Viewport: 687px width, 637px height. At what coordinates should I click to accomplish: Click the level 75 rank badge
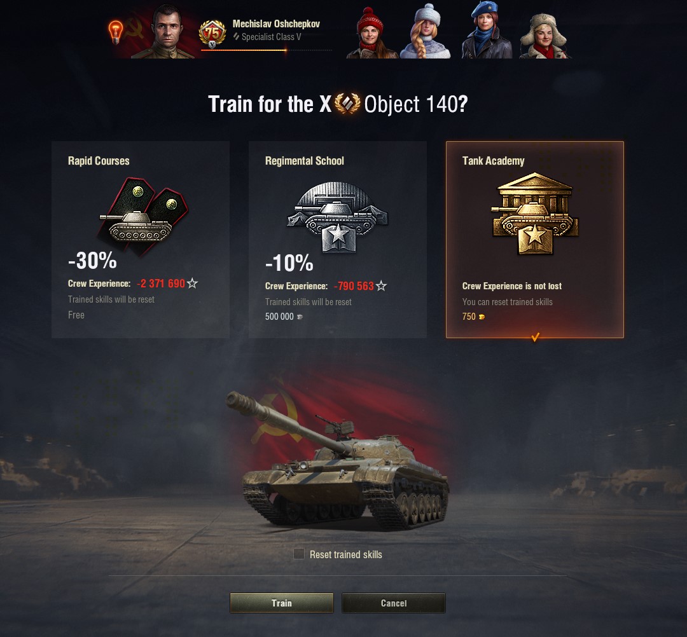pyautogui.click(x=212, y=34)
